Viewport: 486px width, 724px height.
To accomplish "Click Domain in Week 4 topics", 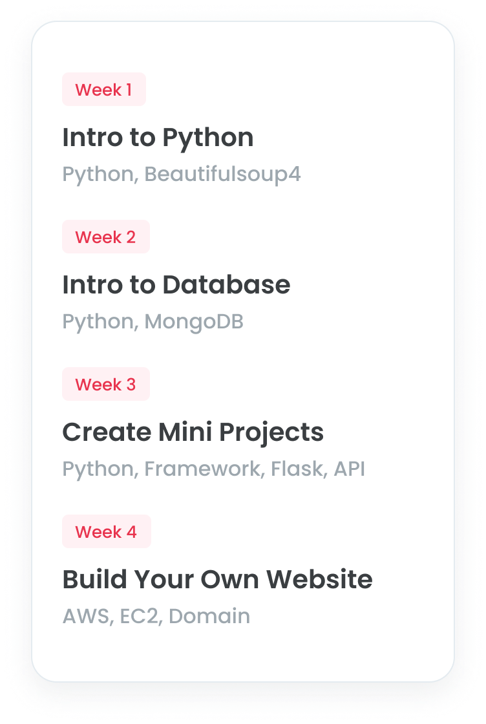I will (209, 617).
